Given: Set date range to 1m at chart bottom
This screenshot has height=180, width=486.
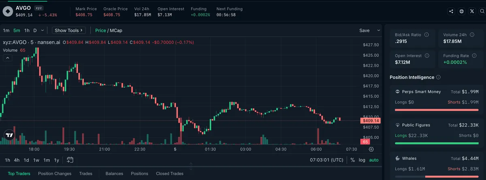Looking at the screenshot, I should click(x=47, y=160).
